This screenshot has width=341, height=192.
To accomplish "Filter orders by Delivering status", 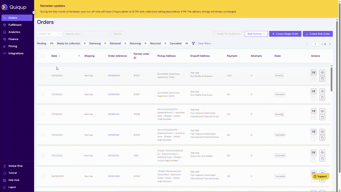I will point(98,44).
